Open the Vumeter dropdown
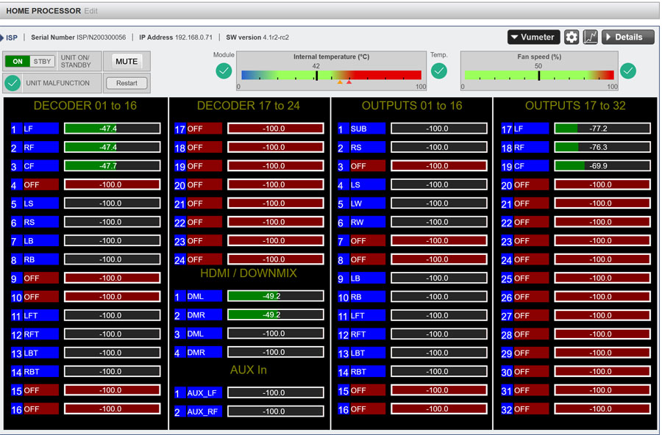662x435 pixels. 533,37
